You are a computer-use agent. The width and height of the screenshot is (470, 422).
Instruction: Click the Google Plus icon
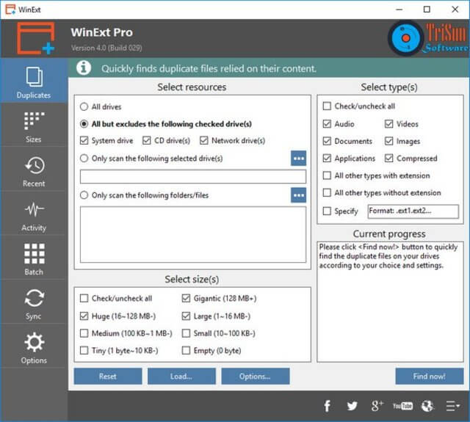(377, 406)
